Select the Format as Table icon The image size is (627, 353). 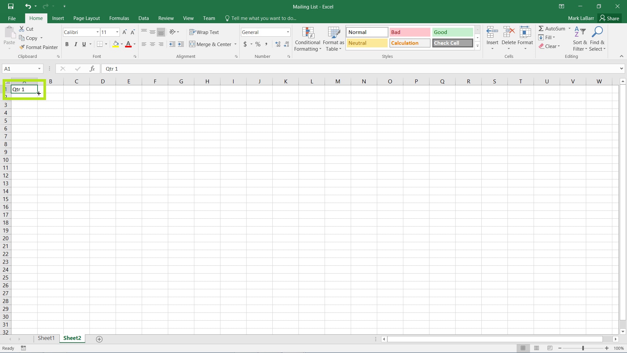(x=334, y=38)
